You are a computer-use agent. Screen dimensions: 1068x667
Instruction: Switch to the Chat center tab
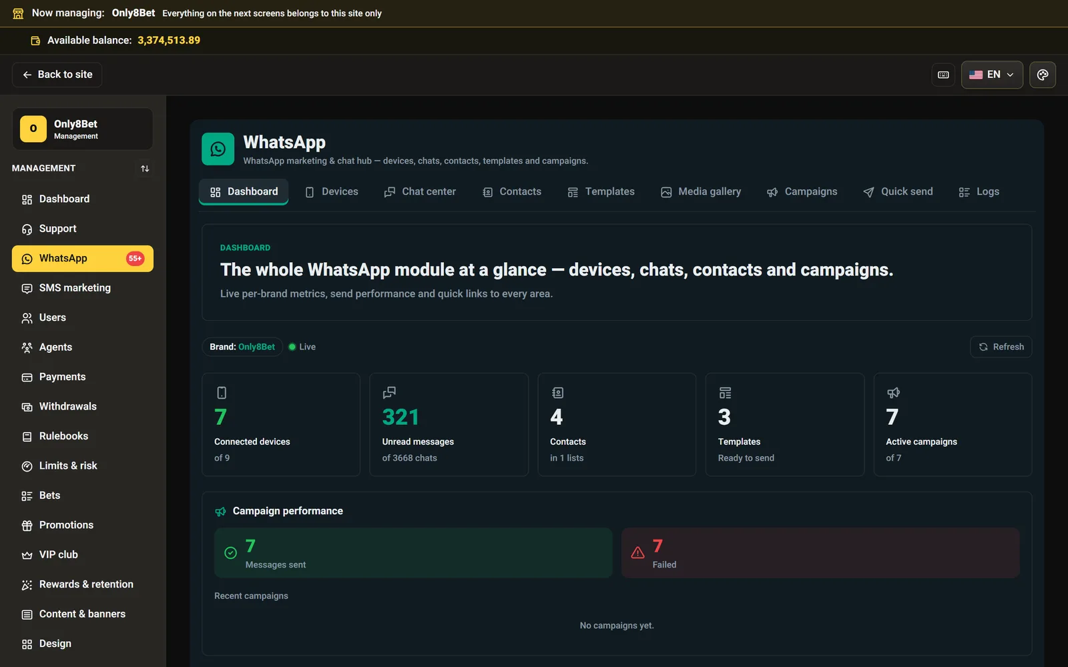[420, 192]
